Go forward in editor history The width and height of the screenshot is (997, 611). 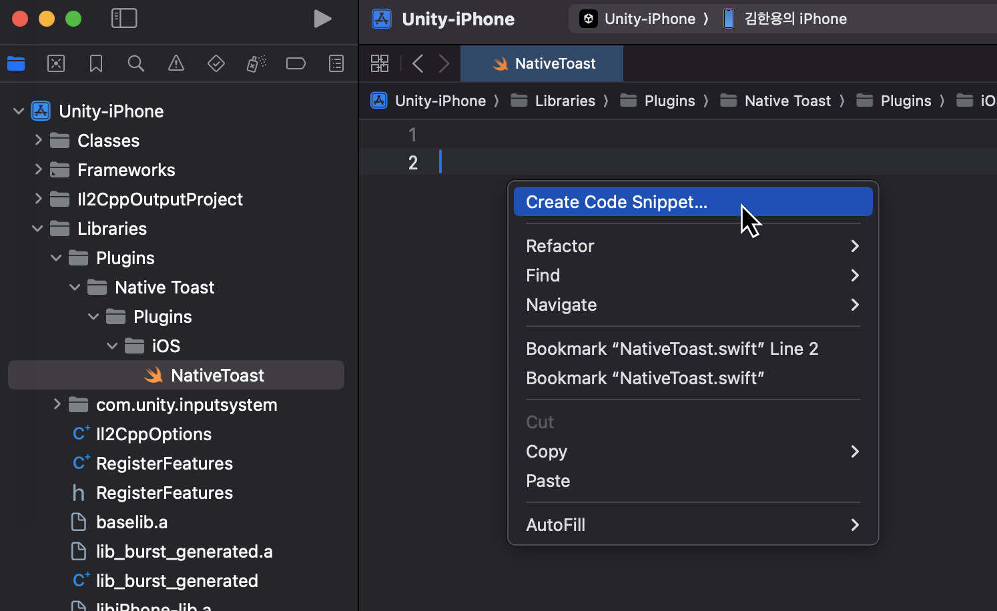pyautogui.click(x=444, y=63)
